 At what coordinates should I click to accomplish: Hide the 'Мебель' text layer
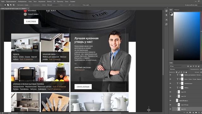click(x=170, y=88)
